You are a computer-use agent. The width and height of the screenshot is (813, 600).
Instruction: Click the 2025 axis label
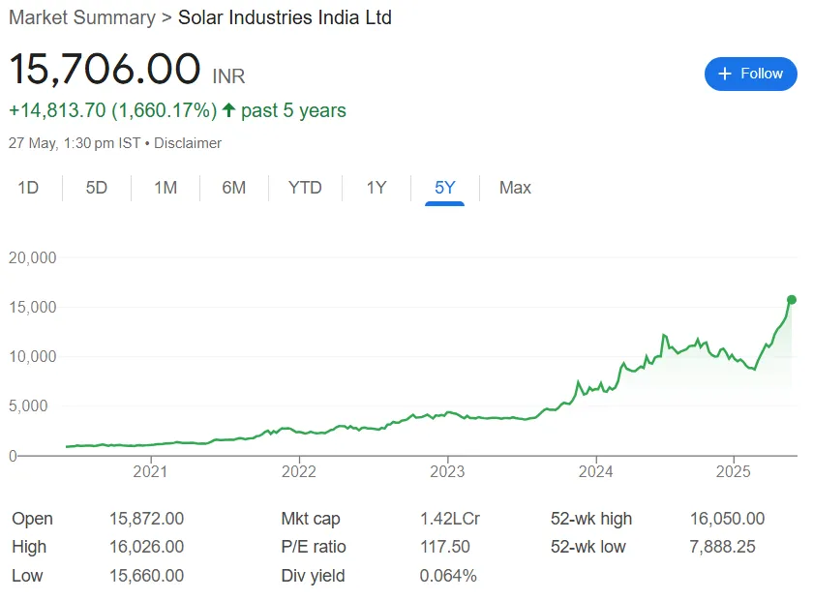(x=734, y=471)
